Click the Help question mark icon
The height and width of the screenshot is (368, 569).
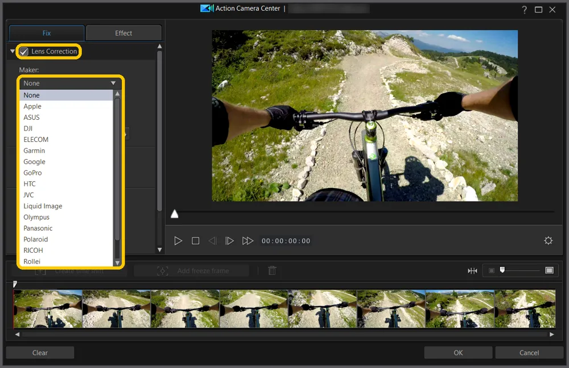pos(525,10)
